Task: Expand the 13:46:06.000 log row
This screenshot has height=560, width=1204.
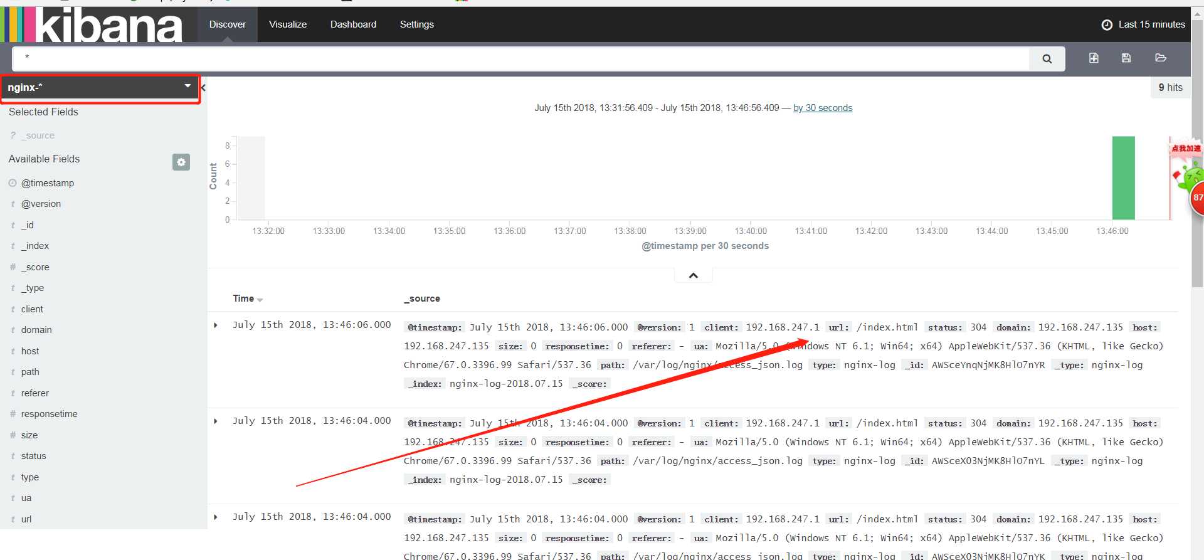Action: point(216,325)
